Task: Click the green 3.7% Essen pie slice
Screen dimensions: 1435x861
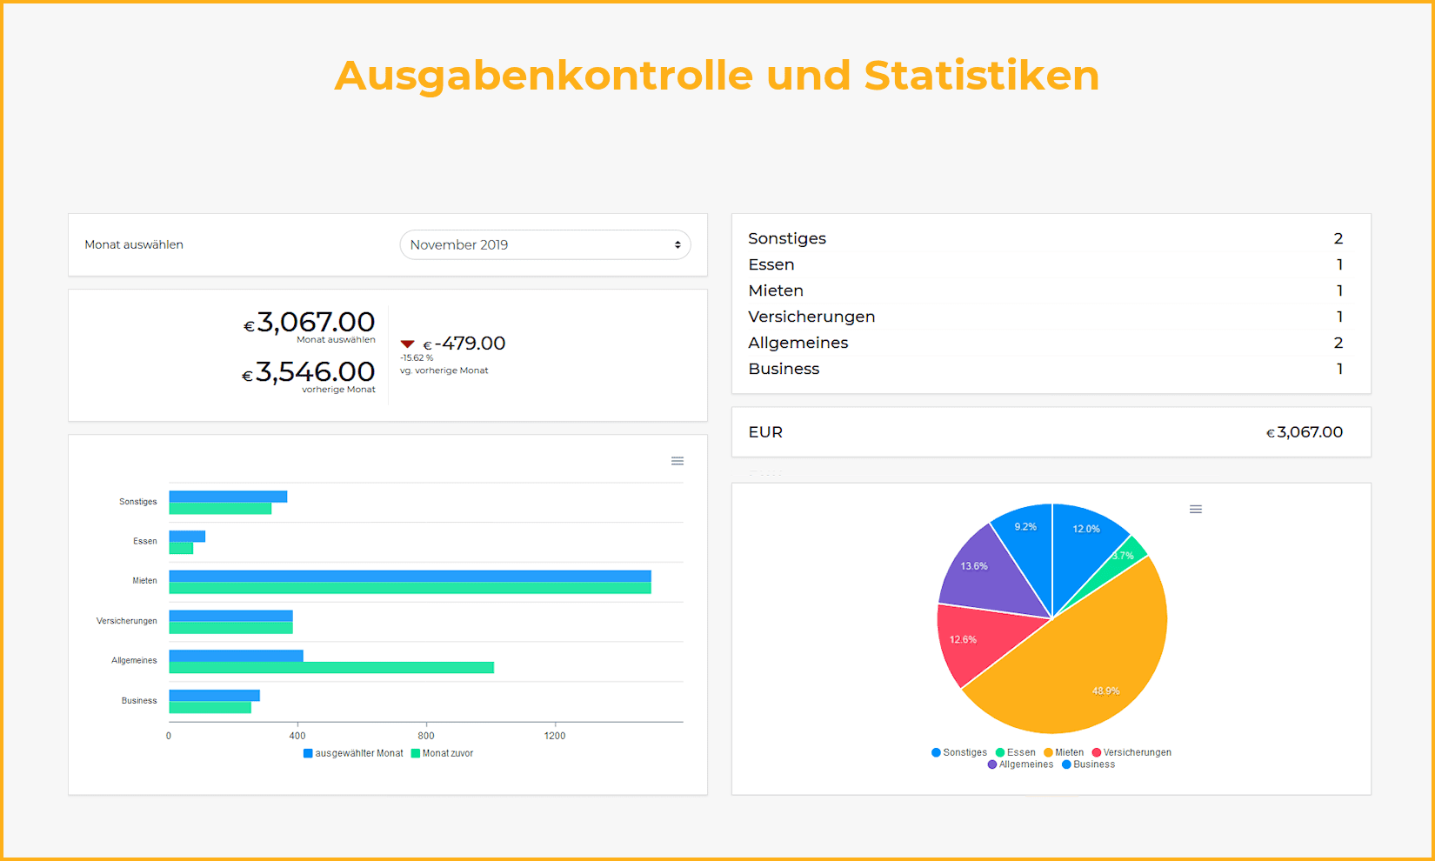Action: pos(1127,555)
